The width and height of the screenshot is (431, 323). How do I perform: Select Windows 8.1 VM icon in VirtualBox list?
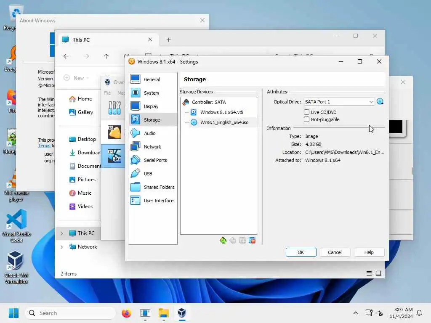point(114,156)
